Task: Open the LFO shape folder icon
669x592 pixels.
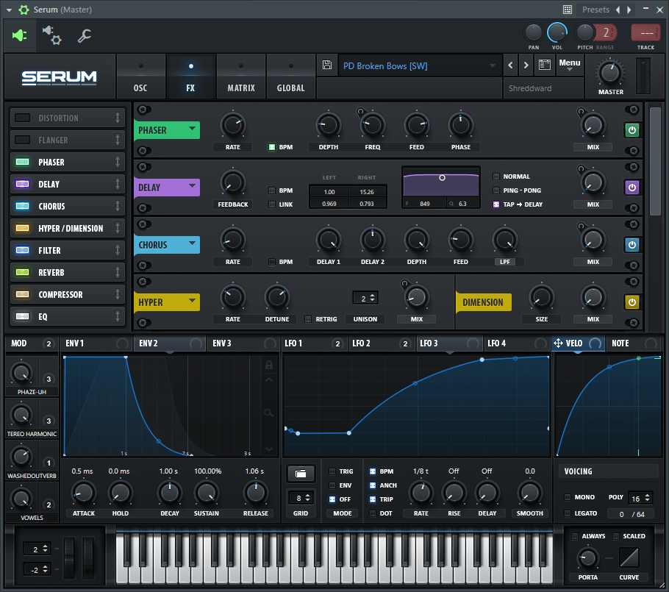Action: (x=301, y=474)
